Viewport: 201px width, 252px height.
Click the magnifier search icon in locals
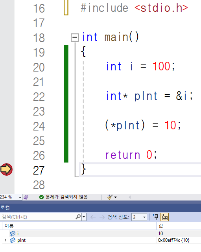[78, 217]
